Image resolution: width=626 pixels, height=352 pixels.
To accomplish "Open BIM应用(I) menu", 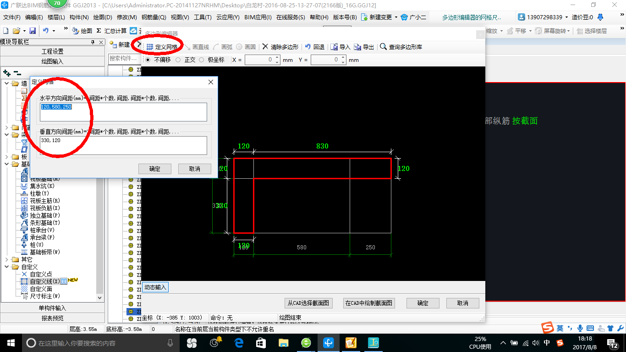I will (258, 17).
